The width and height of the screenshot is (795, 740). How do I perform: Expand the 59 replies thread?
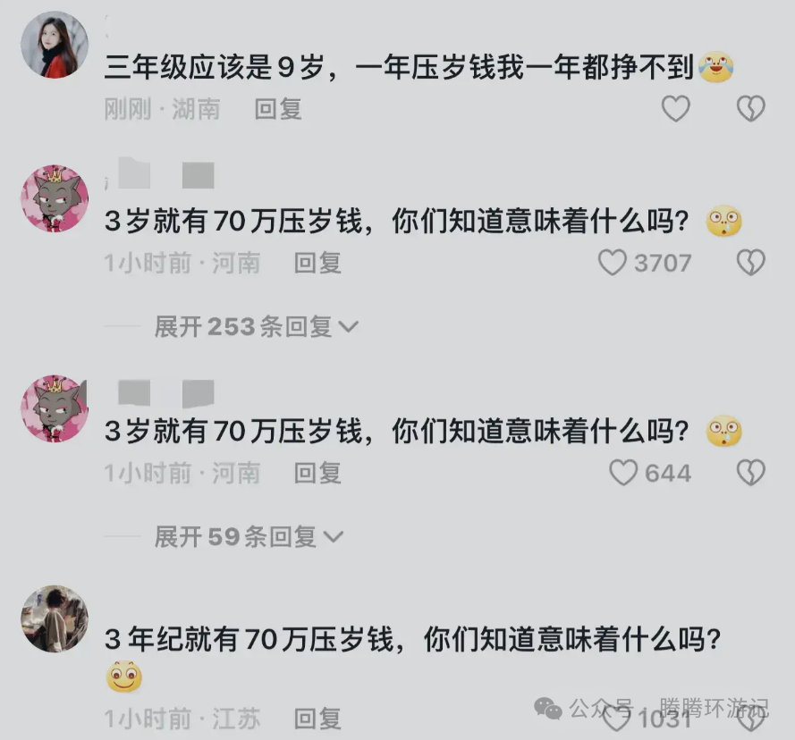pos(249,537)
